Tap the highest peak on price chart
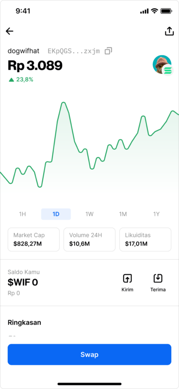Screen dimensions: 179x389 [64, 103]
